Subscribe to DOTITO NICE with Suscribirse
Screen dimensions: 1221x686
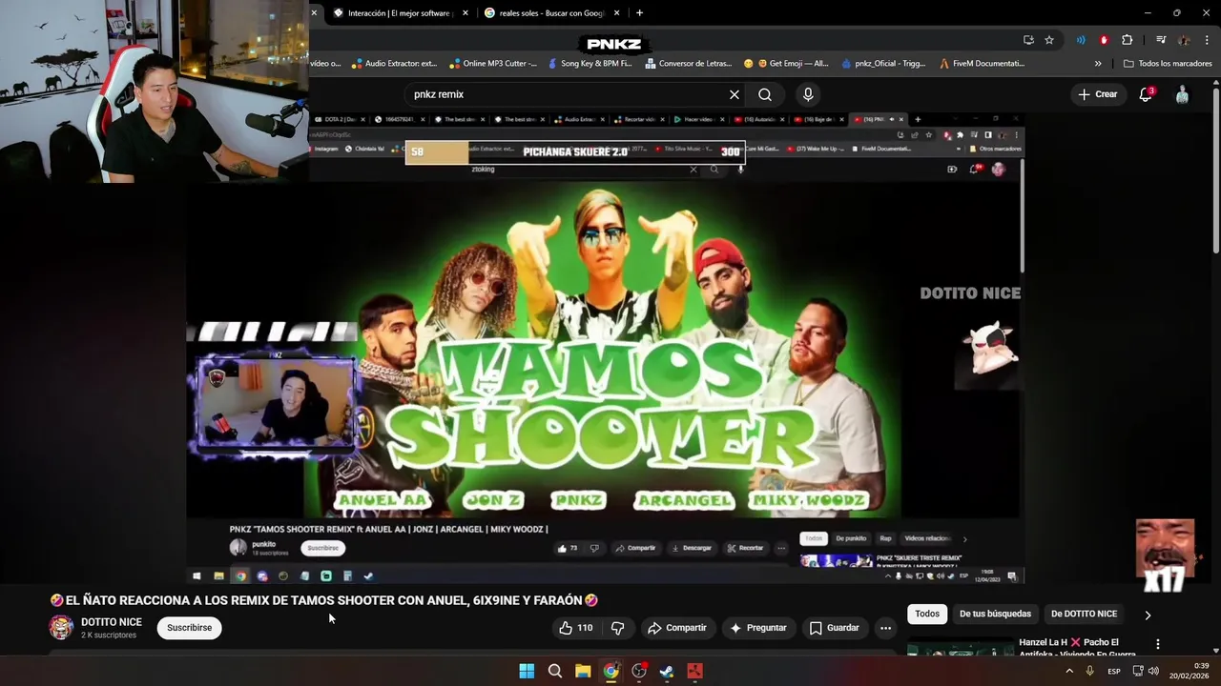(x=189, y=628)
